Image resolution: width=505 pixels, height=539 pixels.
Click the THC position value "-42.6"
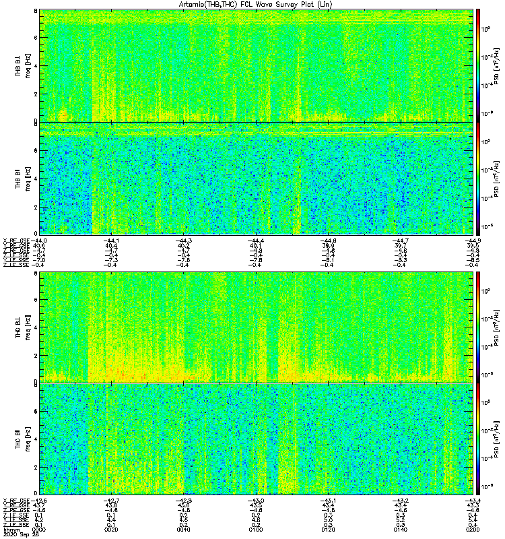point(39,501)
